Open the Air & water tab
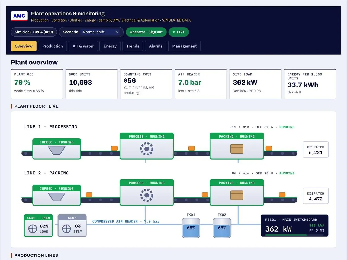347x260 pixels. pyautogui.click(x=83, y=46)
